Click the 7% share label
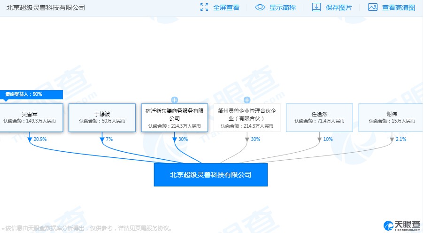 109,139
